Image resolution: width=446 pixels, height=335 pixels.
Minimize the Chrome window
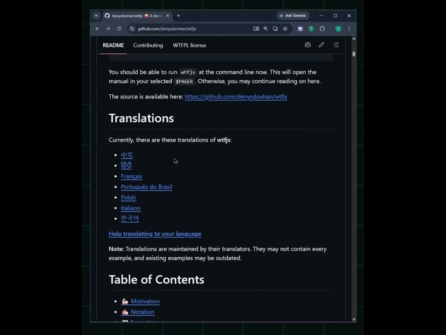[x=321, y=15]
